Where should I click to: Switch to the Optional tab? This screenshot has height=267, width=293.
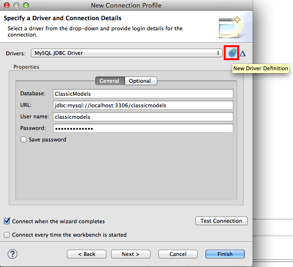[x=140, y=81]
